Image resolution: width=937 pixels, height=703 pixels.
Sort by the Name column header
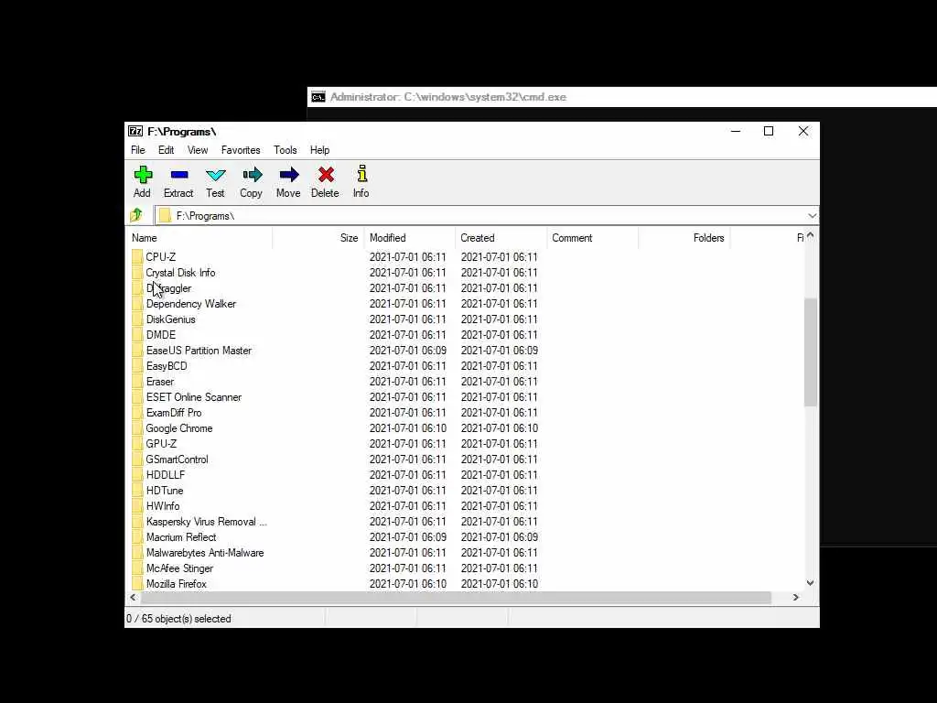click(200, 238)
